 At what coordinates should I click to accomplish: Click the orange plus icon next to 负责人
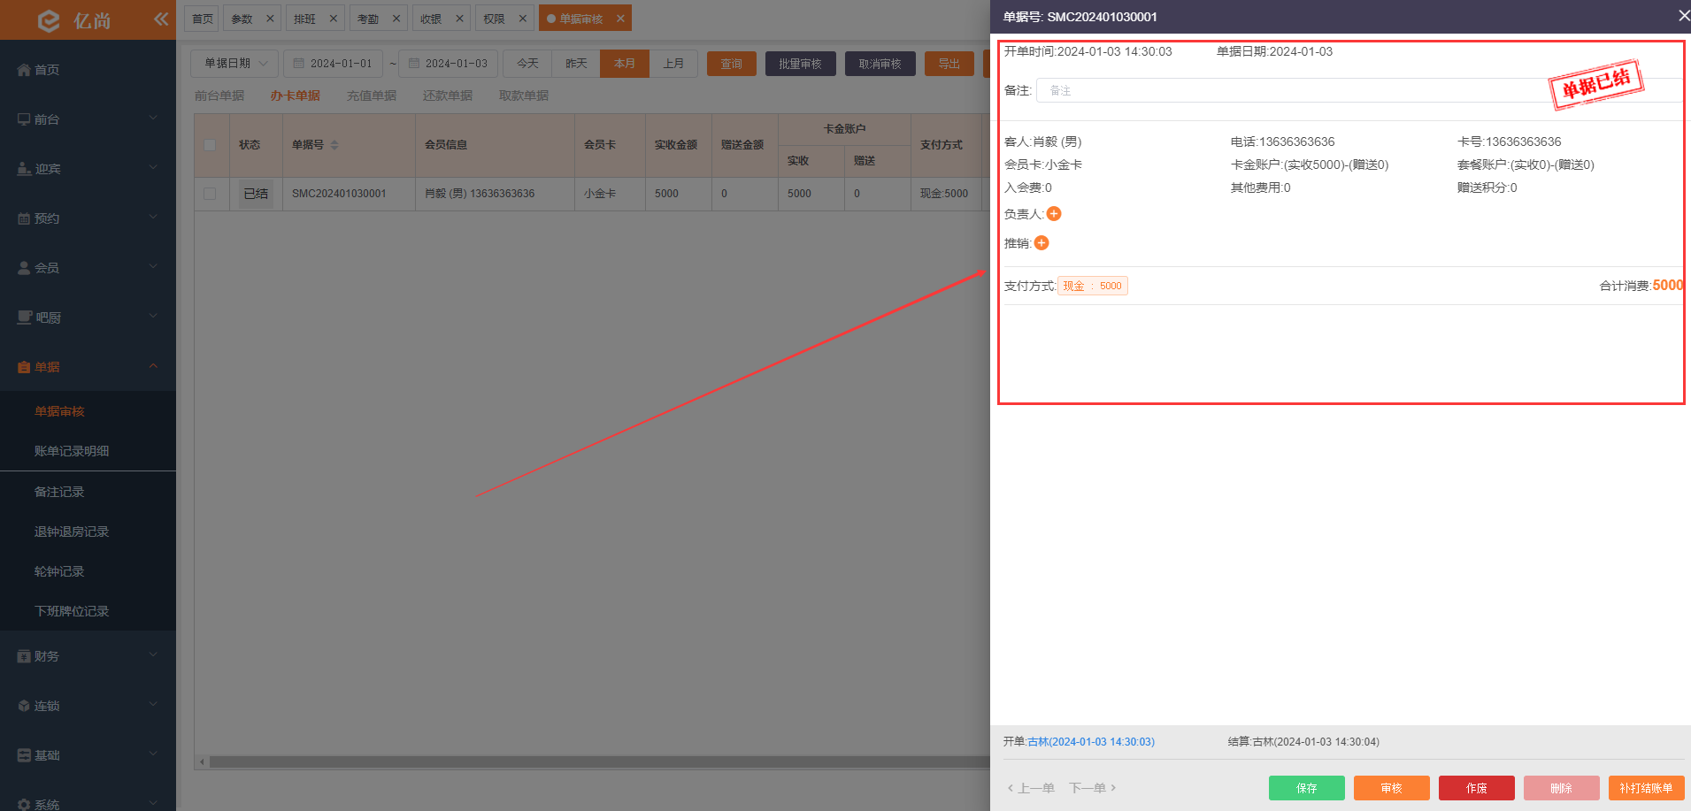(1054, 214)
